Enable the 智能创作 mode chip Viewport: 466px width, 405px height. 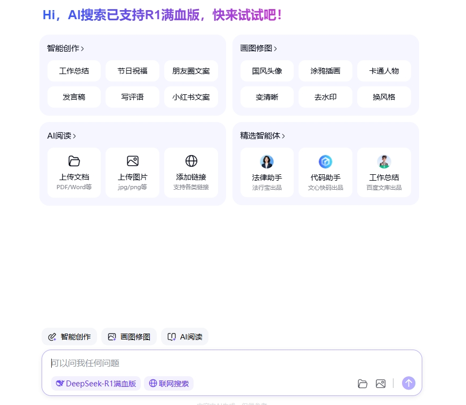(x=69, y=336)
